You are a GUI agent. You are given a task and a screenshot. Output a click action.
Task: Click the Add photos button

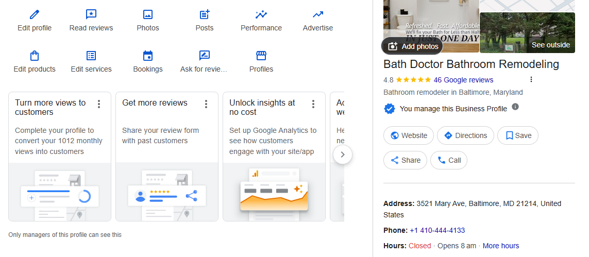click(x=412, y=46)
